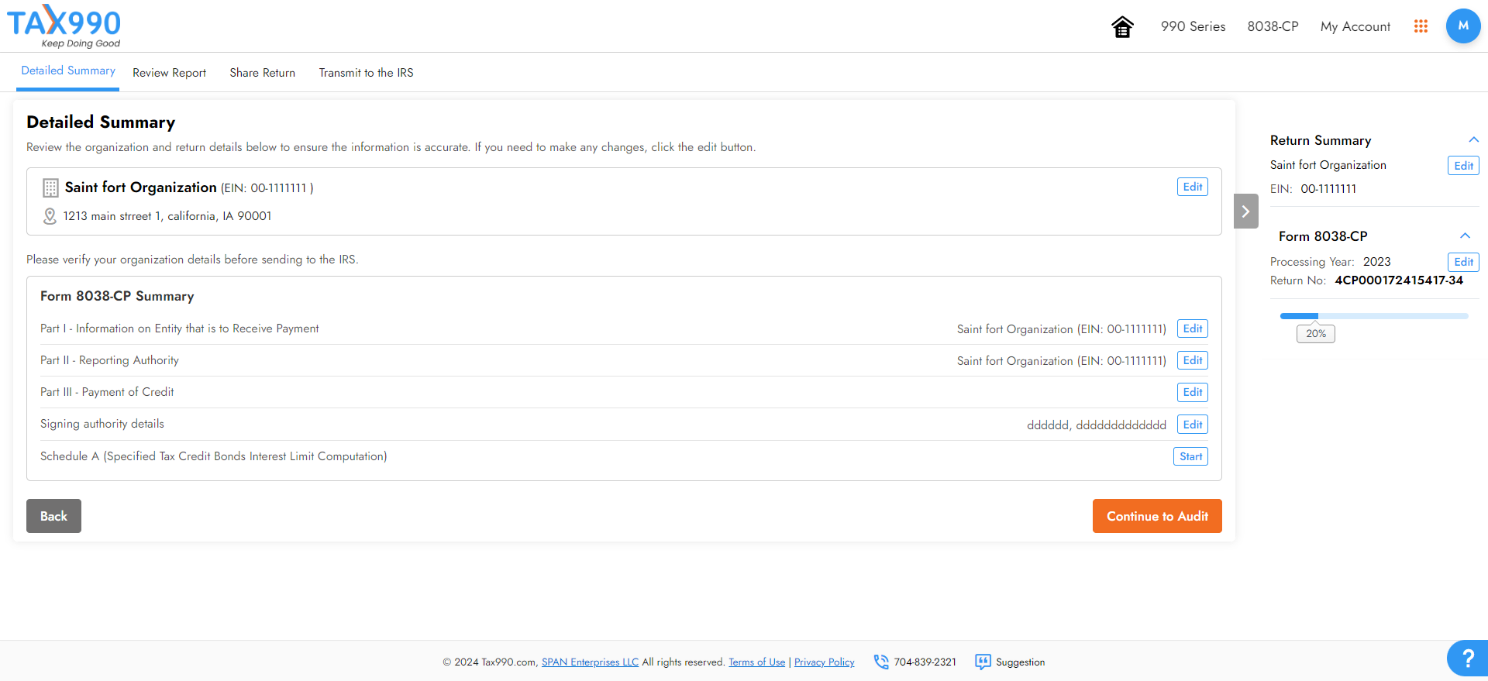1488x681 pixels.
Task: Click the home icon in header
Action: [1122, 27]
